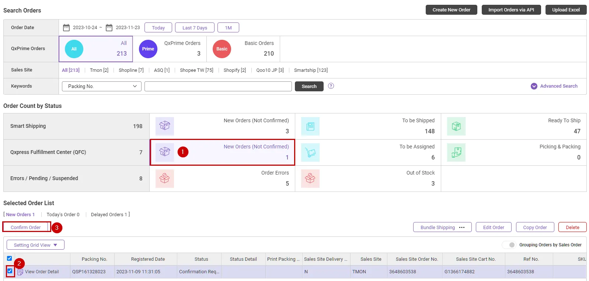Screen dimensions: 589x281
Task: Click Qxpress Fulfillment Center (QFC) row
Action: pyautogui.click(x=76, y=152)
